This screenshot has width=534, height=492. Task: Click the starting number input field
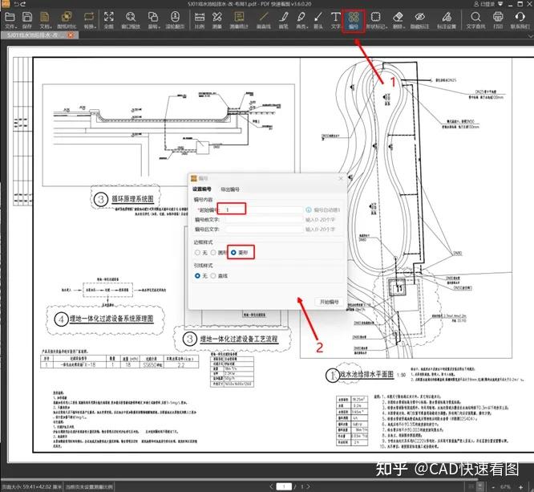(x=263, y=209)
